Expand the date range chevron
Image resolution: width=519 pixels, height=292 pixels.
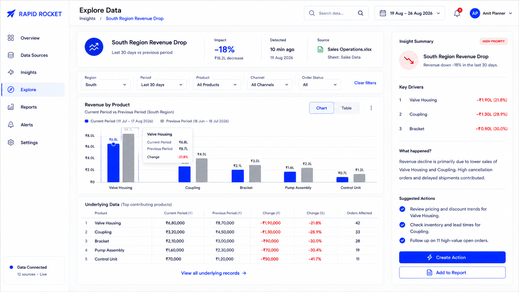point(438,13)
